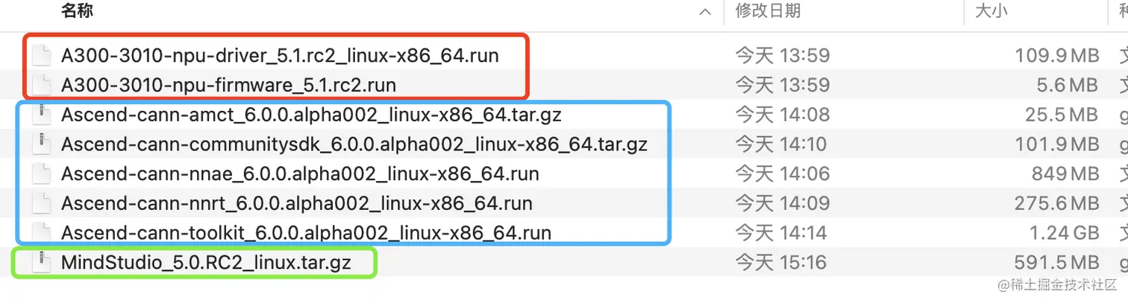Select the Ascend-cann-toolkit_6.0.0.alpha002 file name
Screen dimensions: 1128x303
[x=306, y=232]
